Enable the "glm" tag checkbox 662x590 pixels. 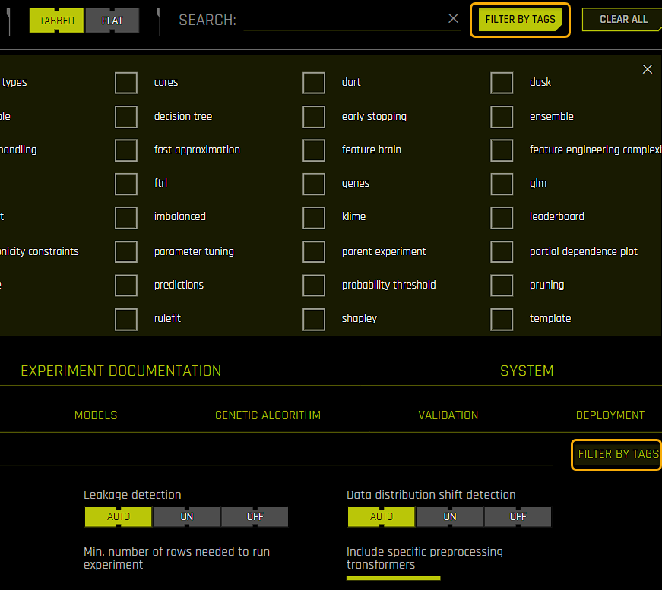[x=502, y=184]
